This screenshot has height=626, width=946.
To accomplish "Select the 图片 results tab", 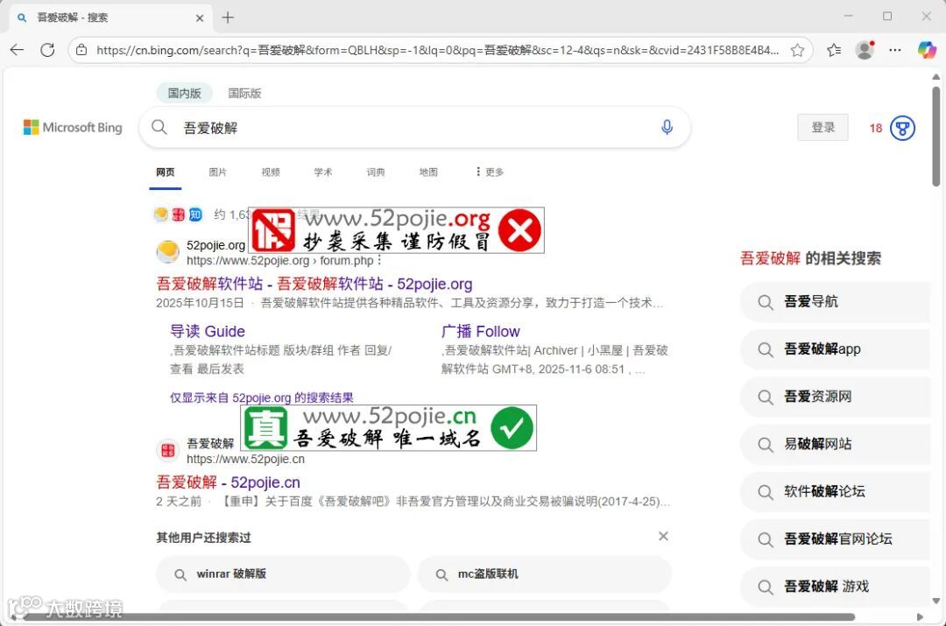I will point(218,172).
